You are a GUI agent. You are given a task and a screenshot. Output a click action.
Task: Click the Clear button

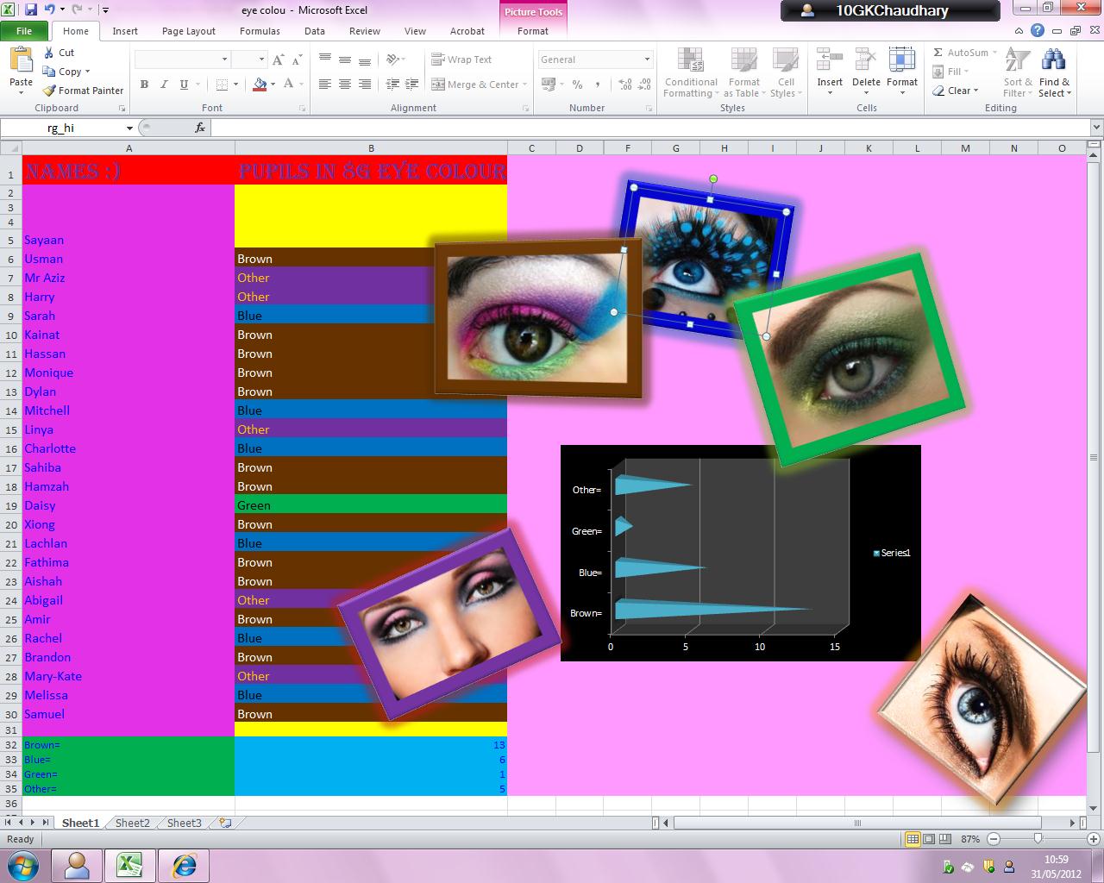click(x=956, y=91)
